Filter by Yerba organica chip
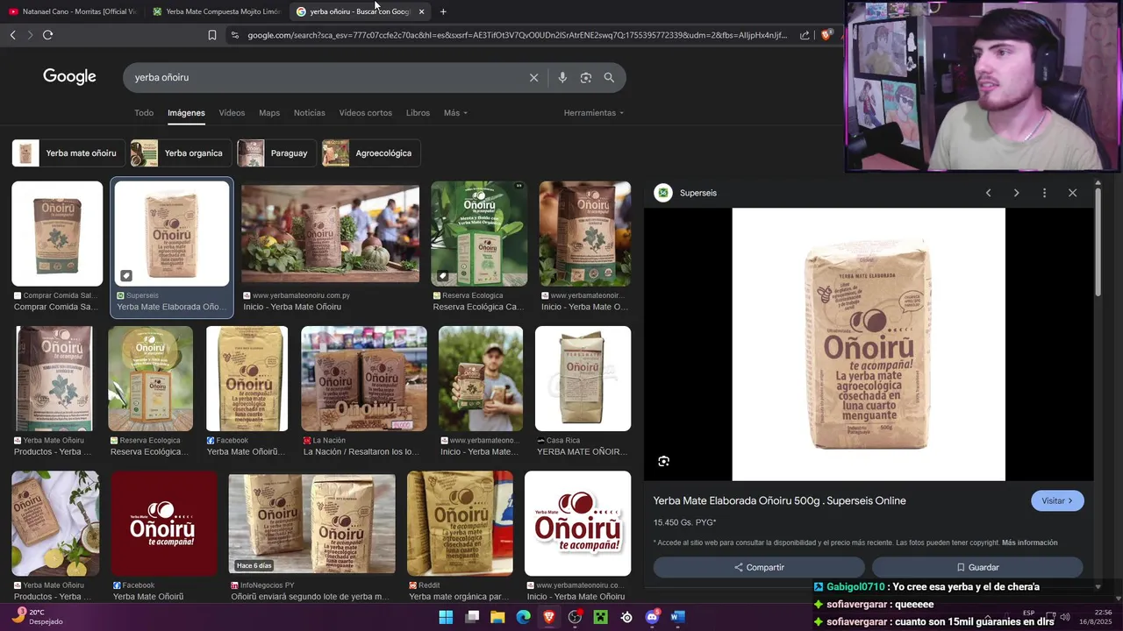 click(x=181, y=153)
